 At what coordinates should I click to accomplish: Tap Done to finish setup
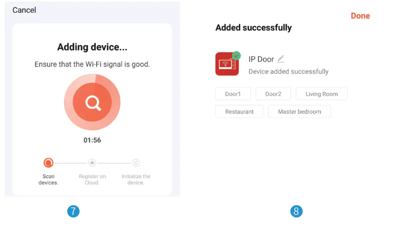(x=360, y=16)
